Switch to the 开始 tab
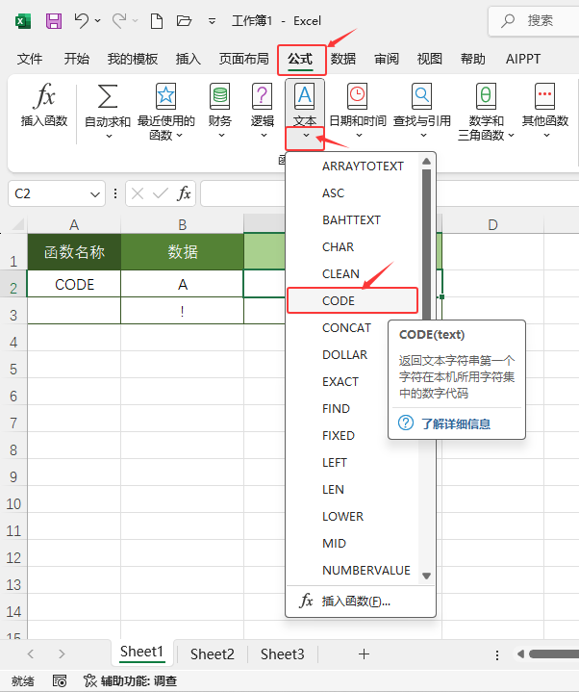Screen dimensions: 579x692 [76, 59]
